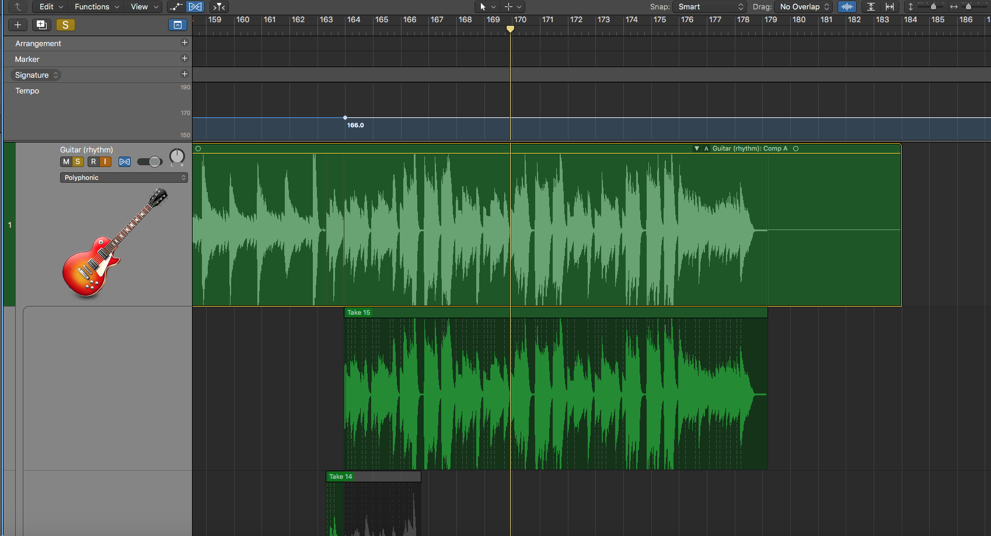
Task: Toggle Catch Playhead button
Action: pyautogui.click(x=219, y=7)
